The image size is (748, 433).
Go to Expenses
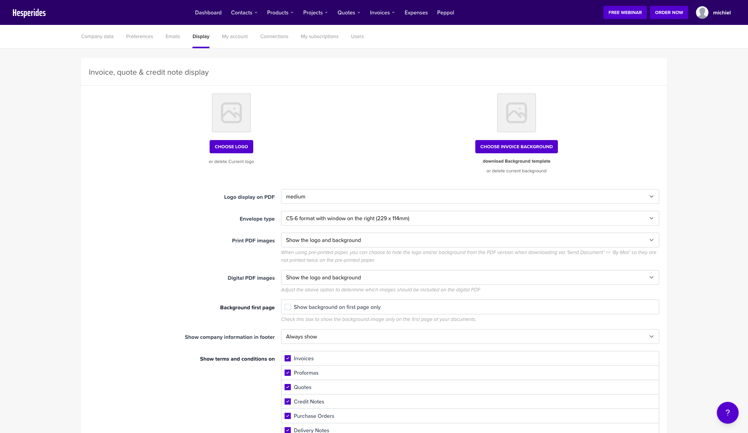click(416, 12)
